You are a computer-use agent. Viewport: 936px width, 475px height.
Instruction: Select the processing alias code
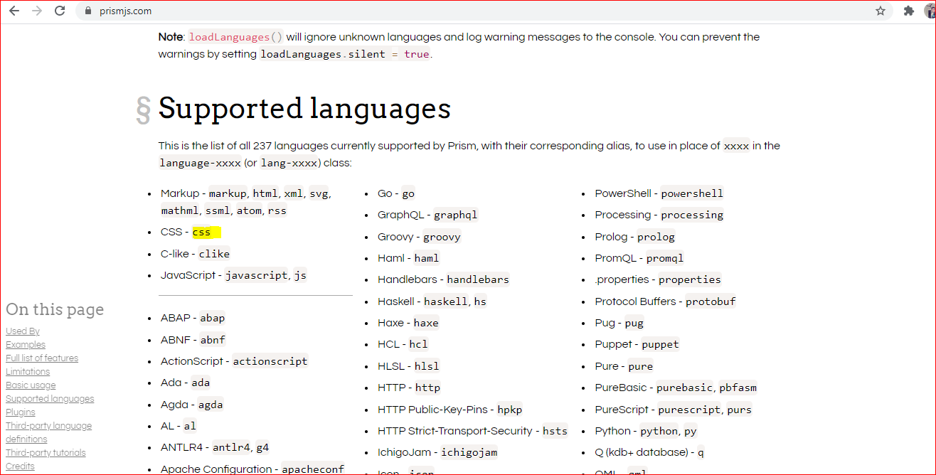point(692,215)
